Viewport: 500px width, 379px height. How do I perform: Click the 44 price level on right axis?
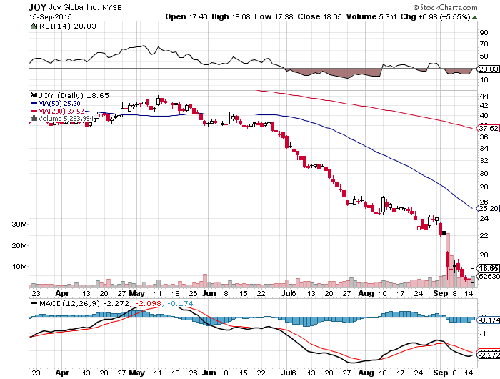[x=484, y=96]
